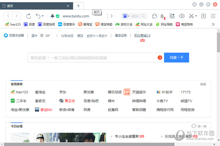Image resolution: width=220 pixels, height=146 pixels.
Task: Open 91助手 recommended site
Action: (164, 92)
